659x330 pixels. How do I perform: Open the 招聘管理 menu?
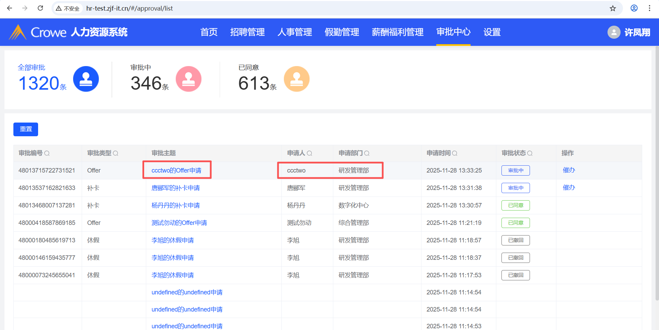pyautogui.click(x=247, y=32)
